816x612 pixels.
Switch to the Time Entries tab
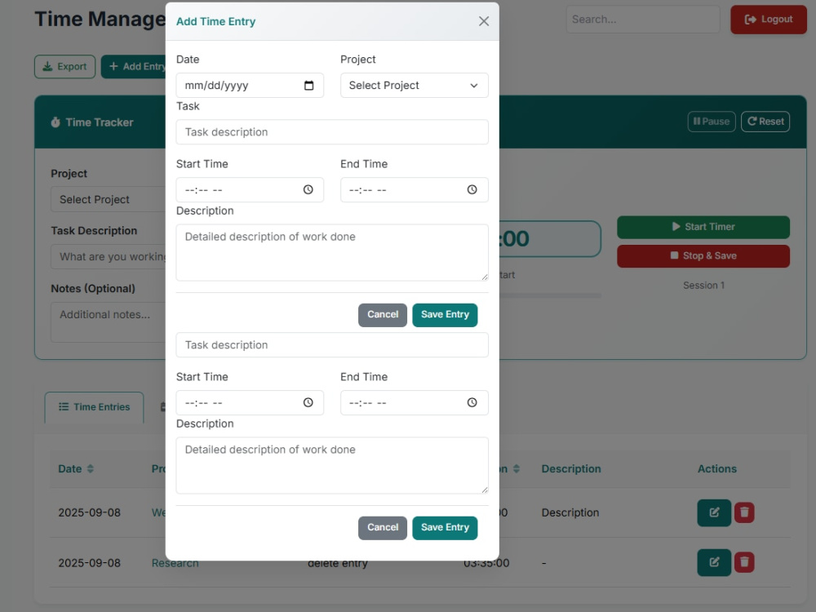pos(94,407)
